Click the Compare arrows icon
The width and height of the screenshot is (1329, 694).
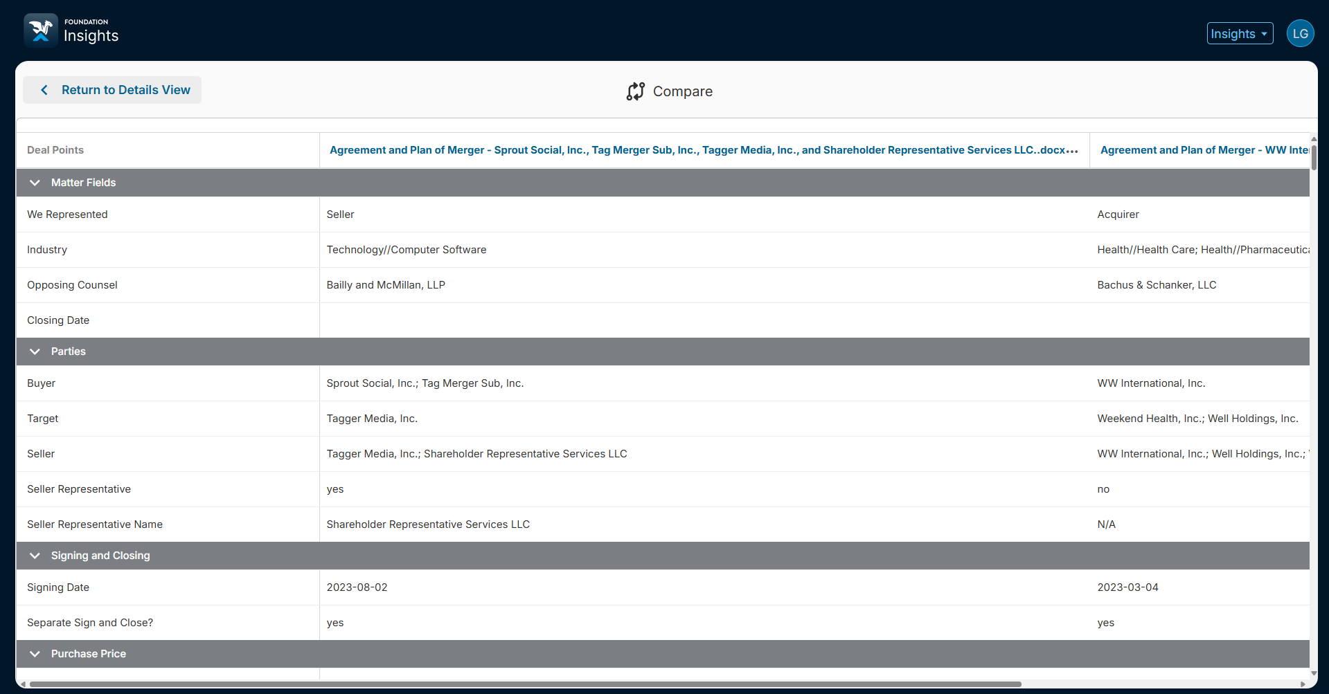tap(635, 91)
